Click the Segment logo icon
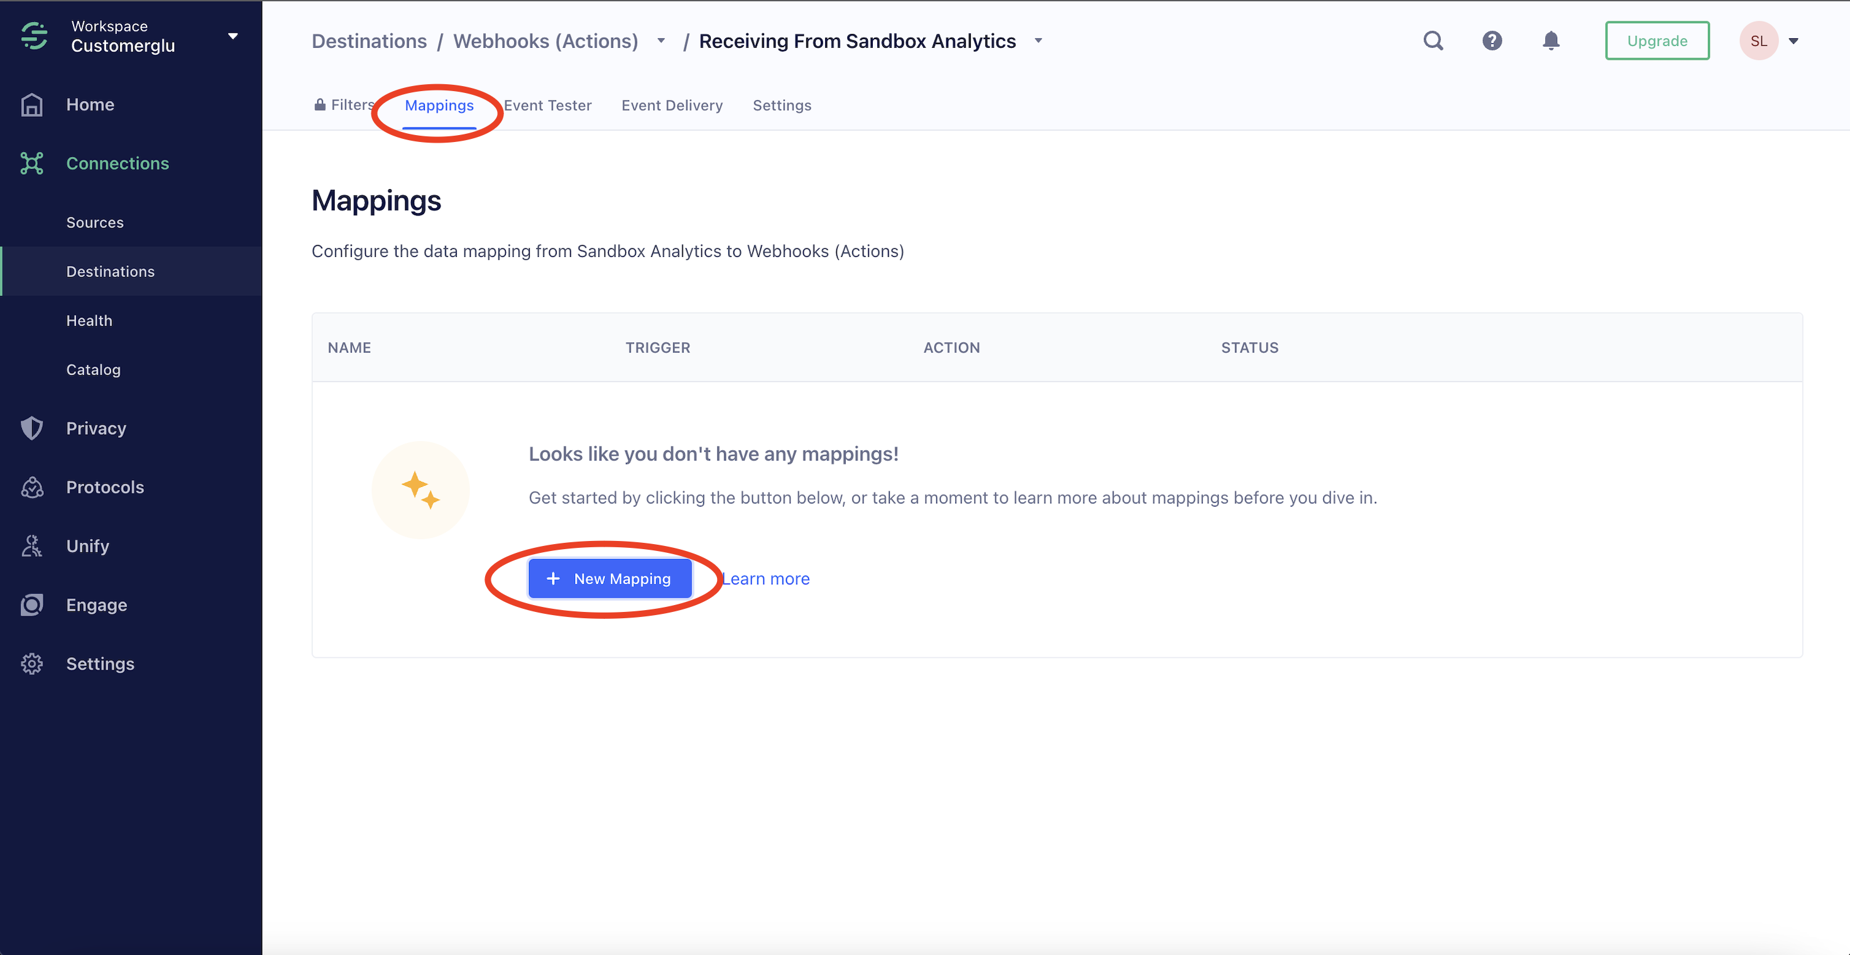Image resolution: width=1850 pixels, height=955 pixels. [34, 36]
